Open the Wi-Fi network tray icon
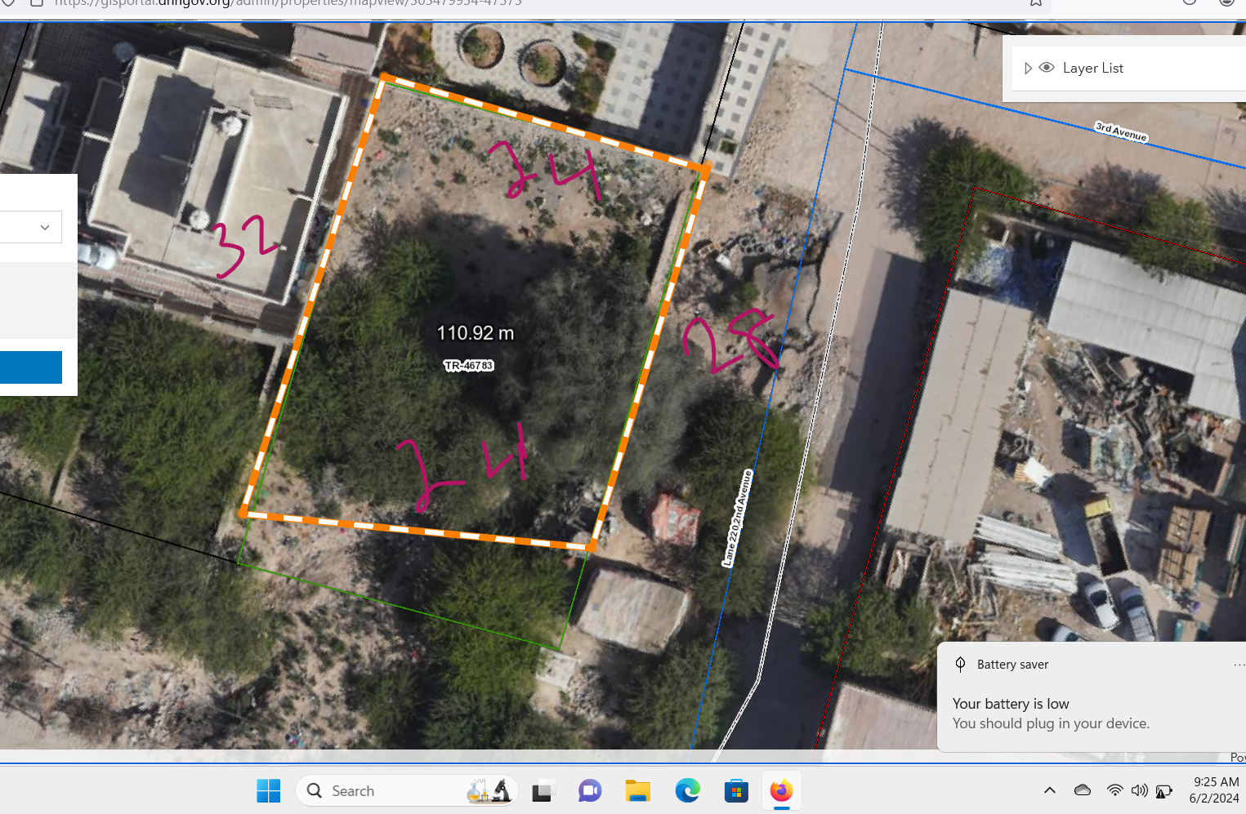The image size is (1246, 814). click(x=1114, y=790)
